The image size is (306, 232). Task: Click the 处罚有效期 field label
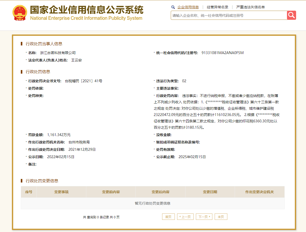(x=165, y=150)
